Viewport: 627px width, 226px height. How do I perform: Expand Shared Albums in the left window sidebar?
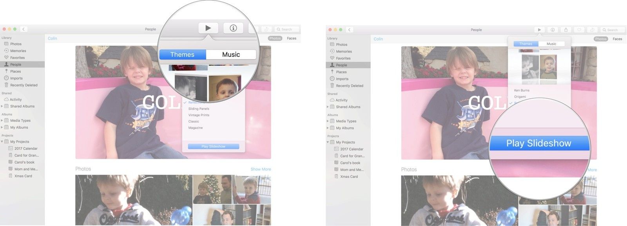[x=2, y=106]
